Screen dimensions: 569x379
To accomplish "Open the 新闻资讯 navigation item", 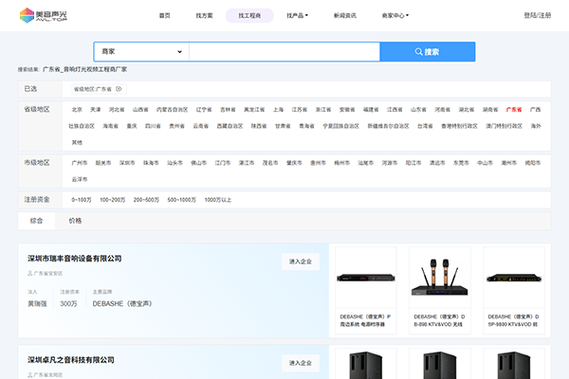I will [x=345, y=15].
